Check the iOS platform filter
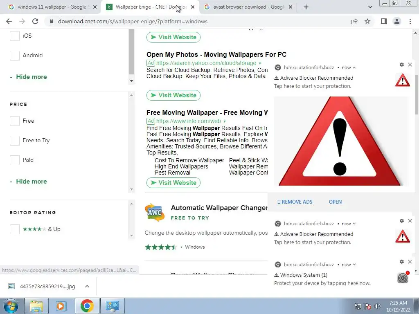The height and width of the screenshot is (314, 419). pyautogui.click(x=15, y=36)
